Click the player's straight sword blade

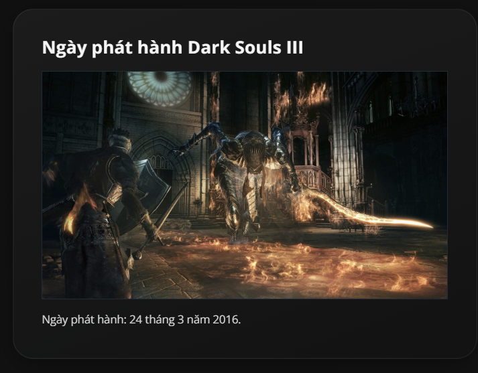coord(172,206)
